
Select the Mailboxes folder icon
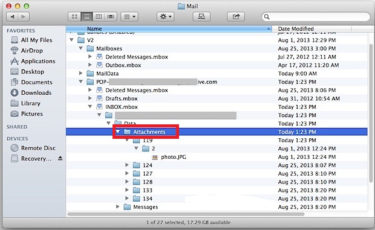pos(90,48)
